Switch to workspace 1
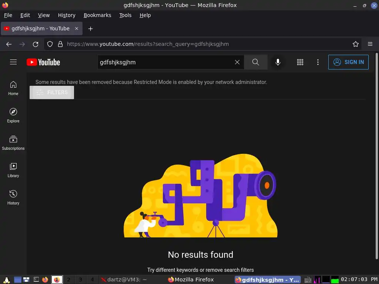 (57, 280)
